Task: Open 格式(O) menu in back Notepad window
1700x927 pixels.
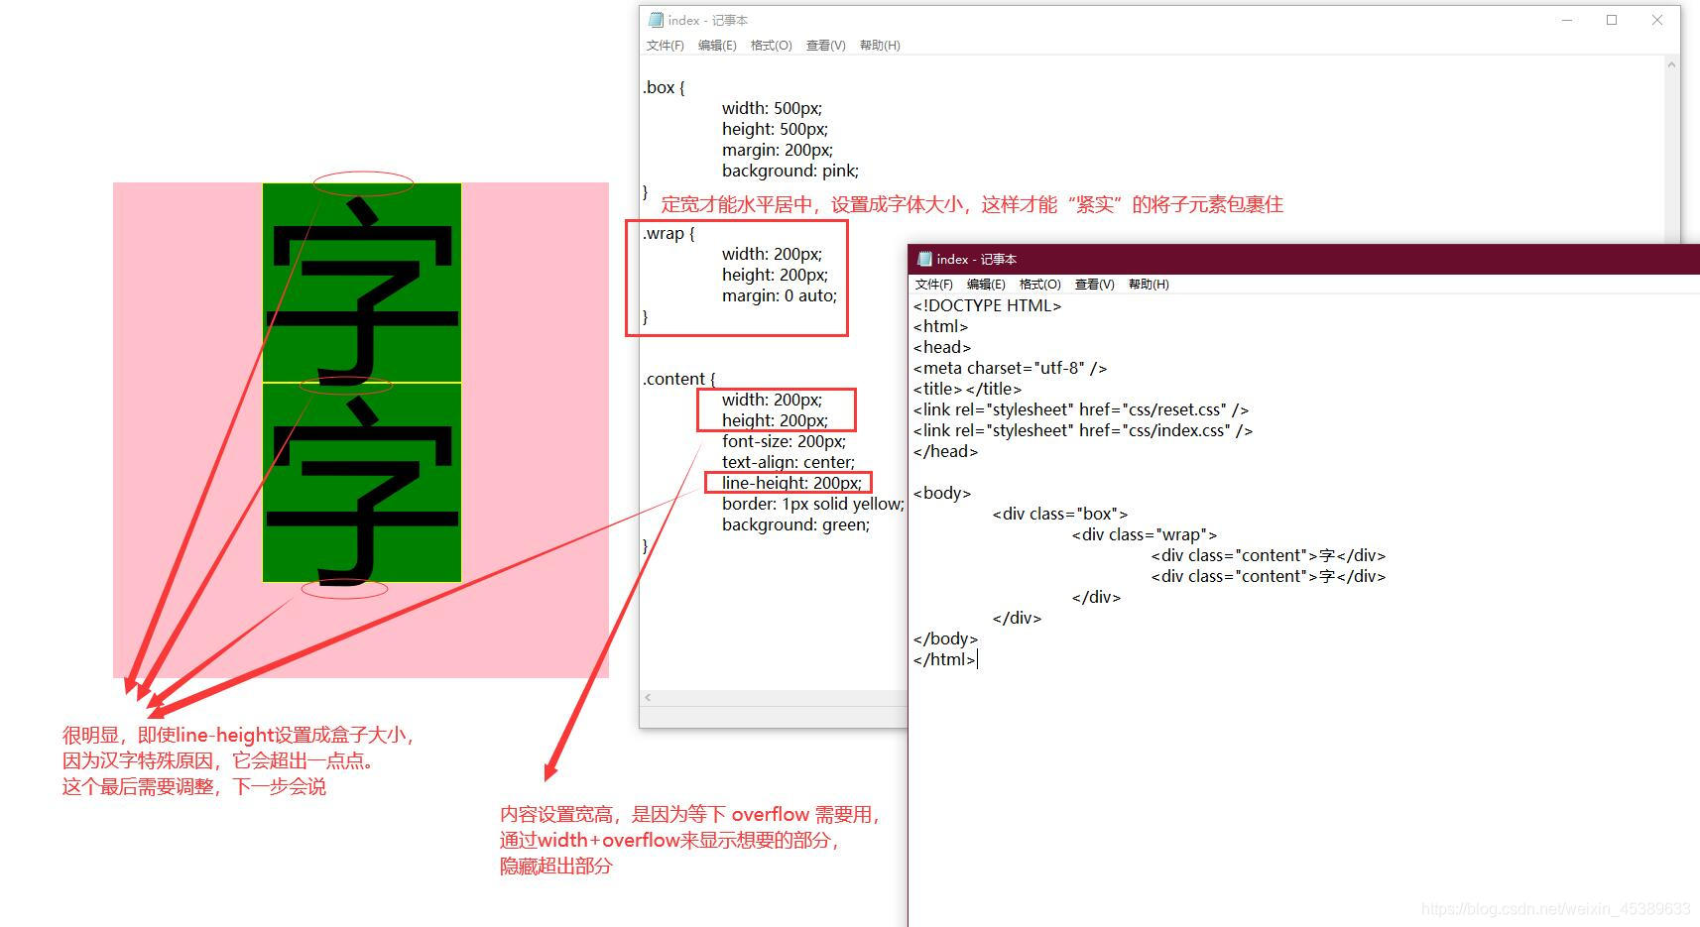Action: pyautogui.click(x=771, y=46)
